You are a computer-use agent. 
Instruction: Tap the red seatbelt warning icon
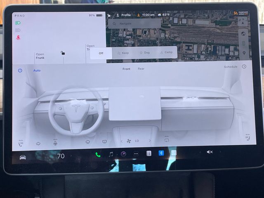click(18, 38)
